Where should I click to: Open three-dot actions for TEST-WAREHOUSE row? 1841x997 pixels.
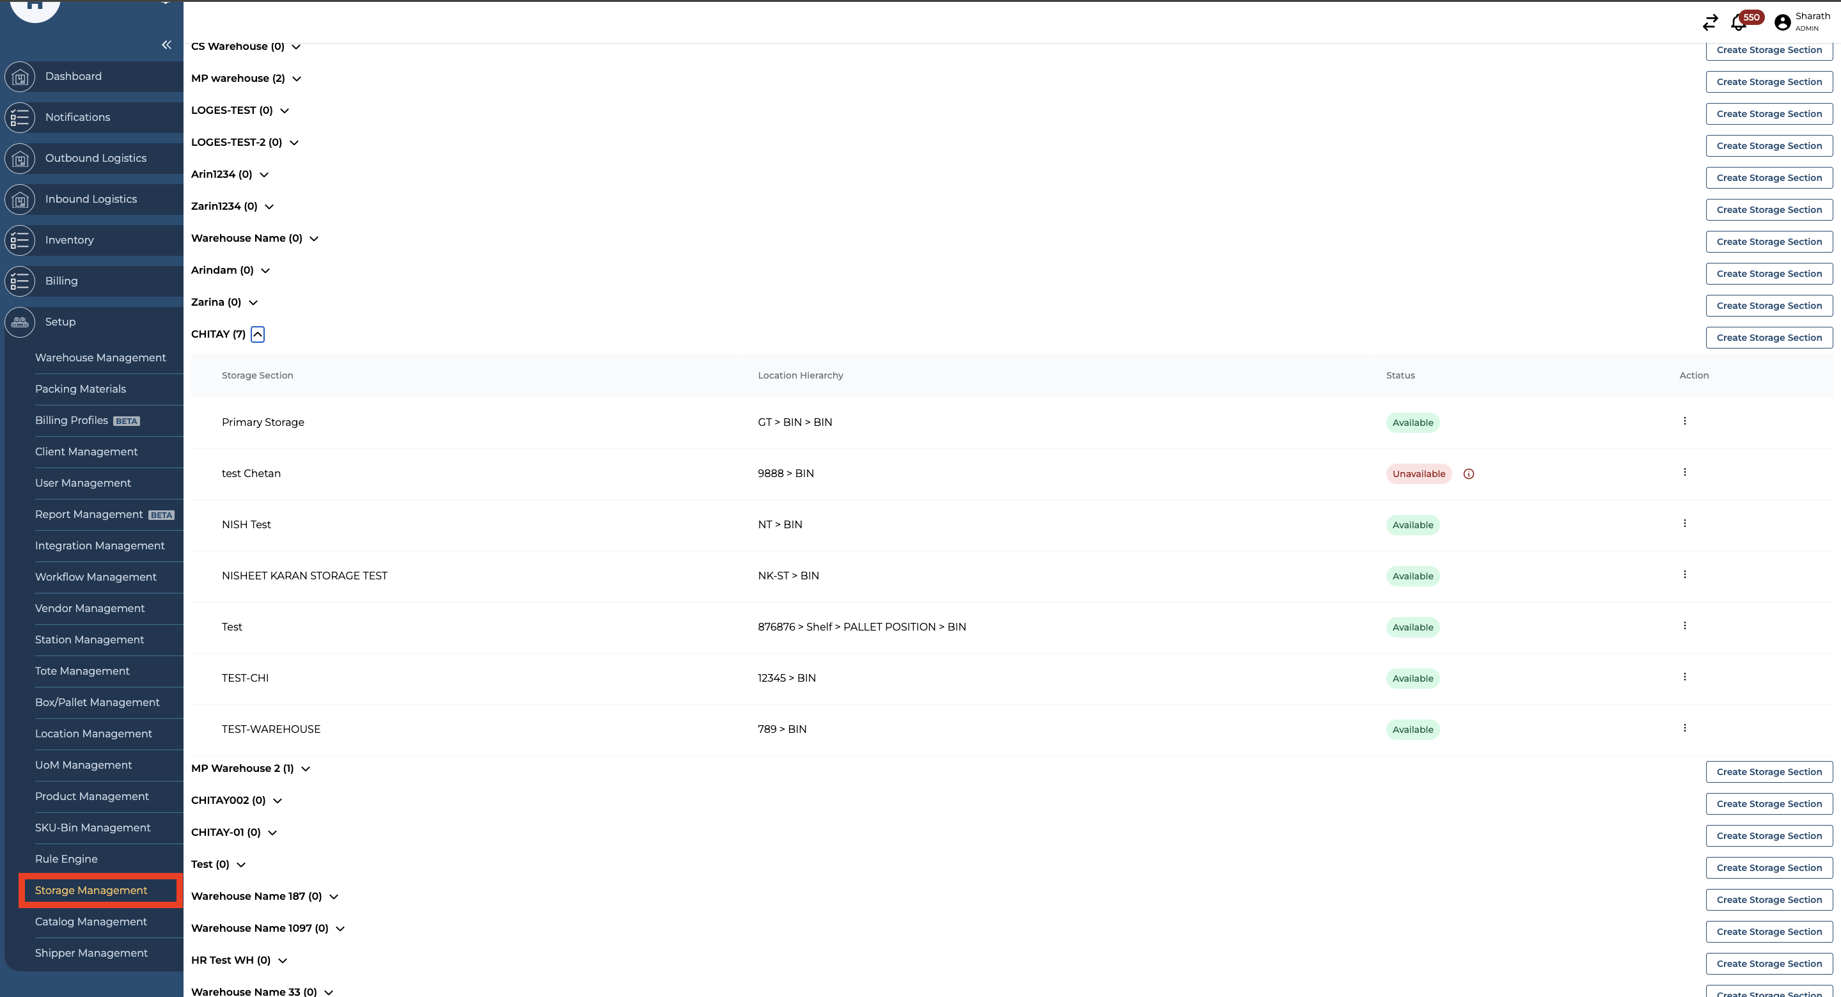tap(1684, 728)
